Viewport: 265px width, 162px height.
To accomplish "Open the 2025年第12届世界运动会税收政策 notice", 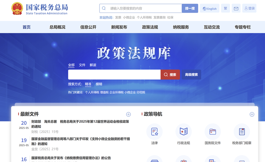I will (x=80, y=124).
